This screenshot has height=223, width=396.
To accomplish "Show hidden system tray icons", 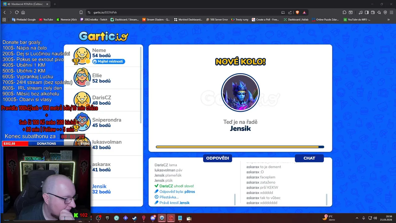I will (357, 218).
